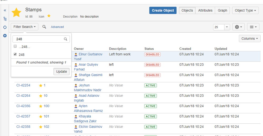The width and height of the screenshot is (263, 136).
Task: Open object CI-42358 link
Action: [x=23, y=127]
